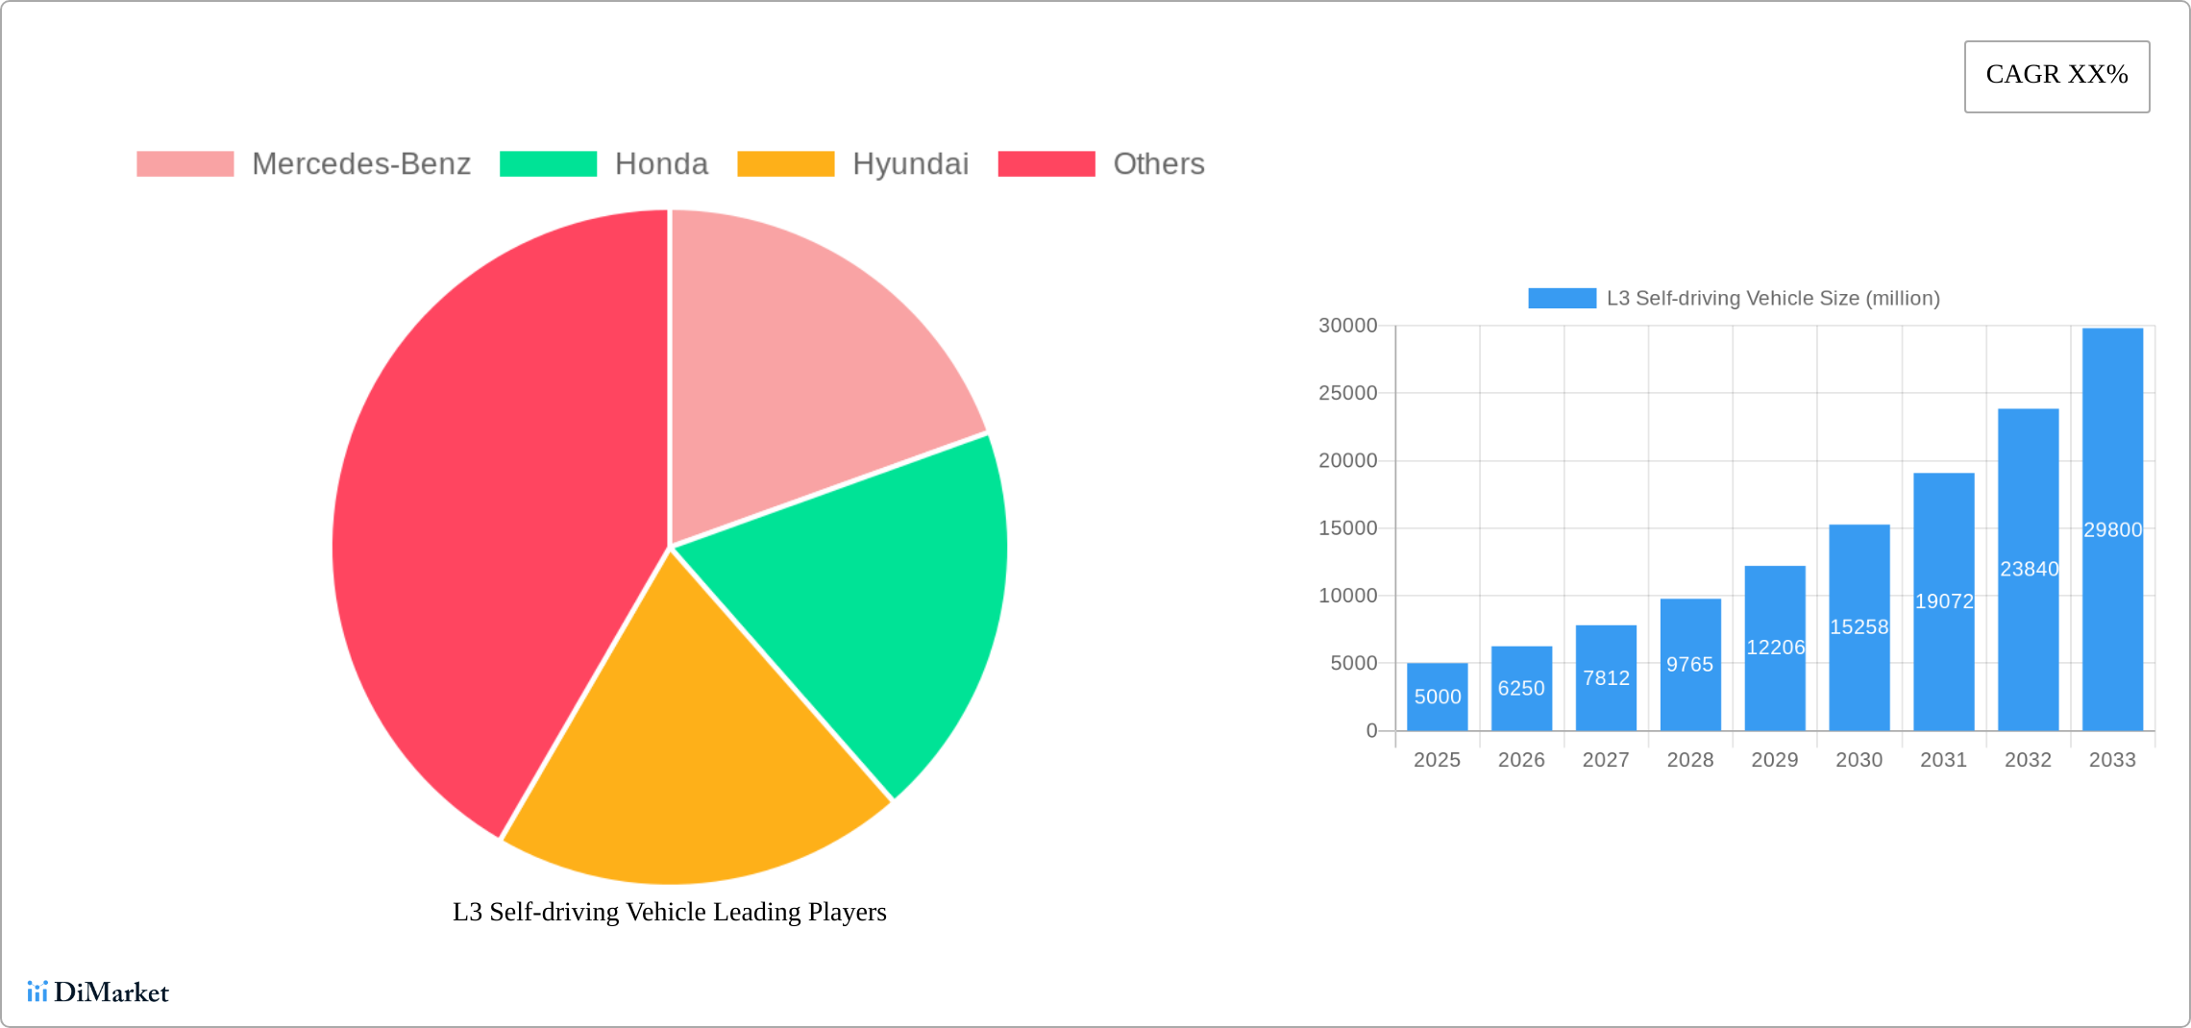Toggle the L3 Self-driving Vehicle Size series

pyautogui.click(x=1563, y=298)
